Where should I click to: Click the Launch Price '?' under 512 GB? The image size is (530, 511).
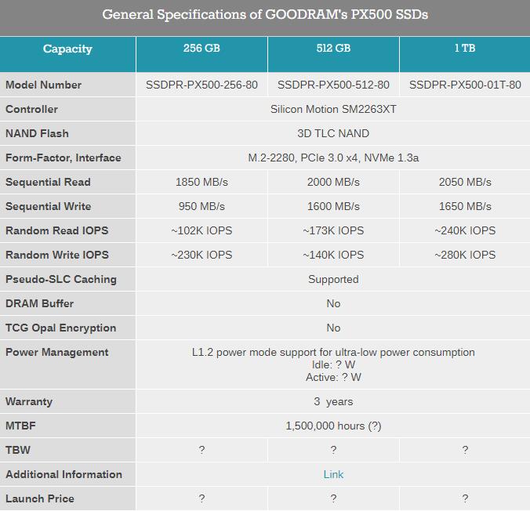[333, 498]
